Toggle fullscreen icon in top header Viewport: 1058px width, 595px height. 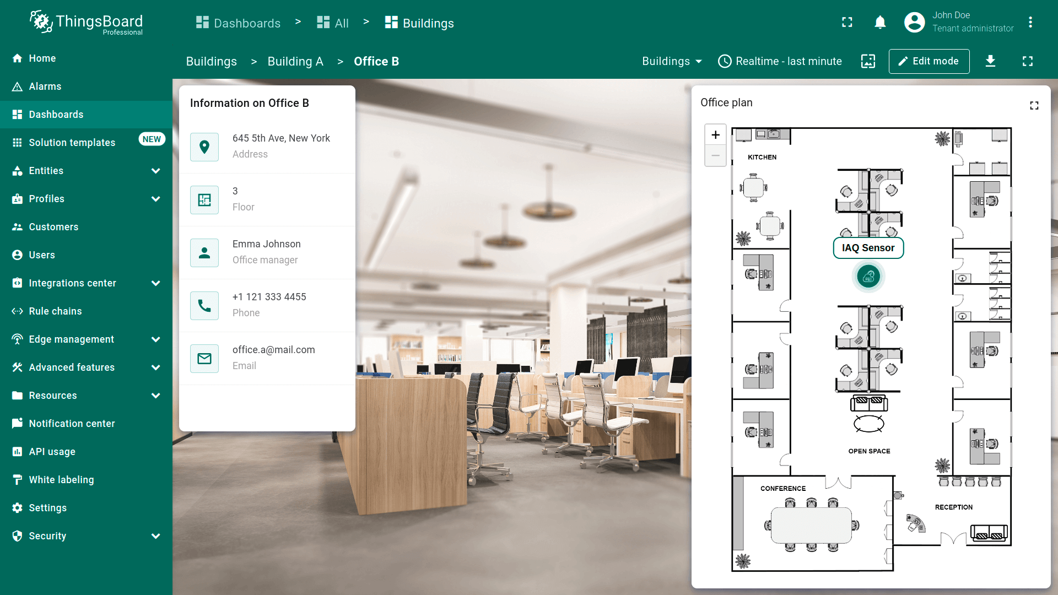[847, 23]
